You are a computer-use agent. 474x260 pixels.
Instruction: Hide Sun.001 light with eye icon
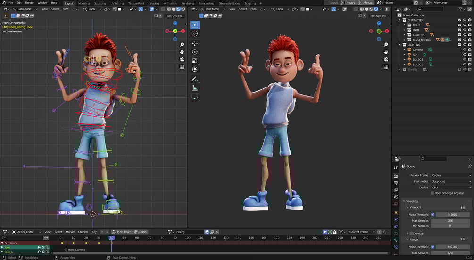tap(465, 59)
